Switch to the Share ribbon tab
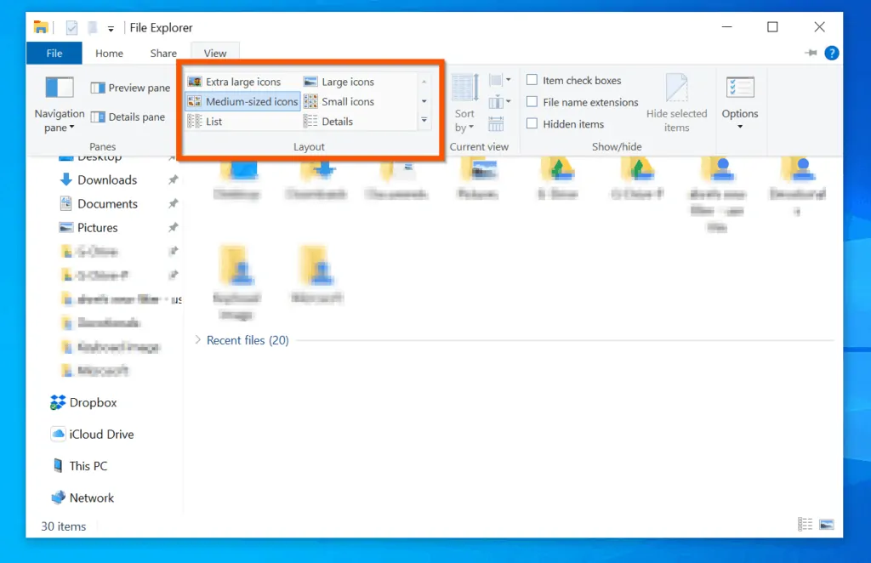 [163, 53]
